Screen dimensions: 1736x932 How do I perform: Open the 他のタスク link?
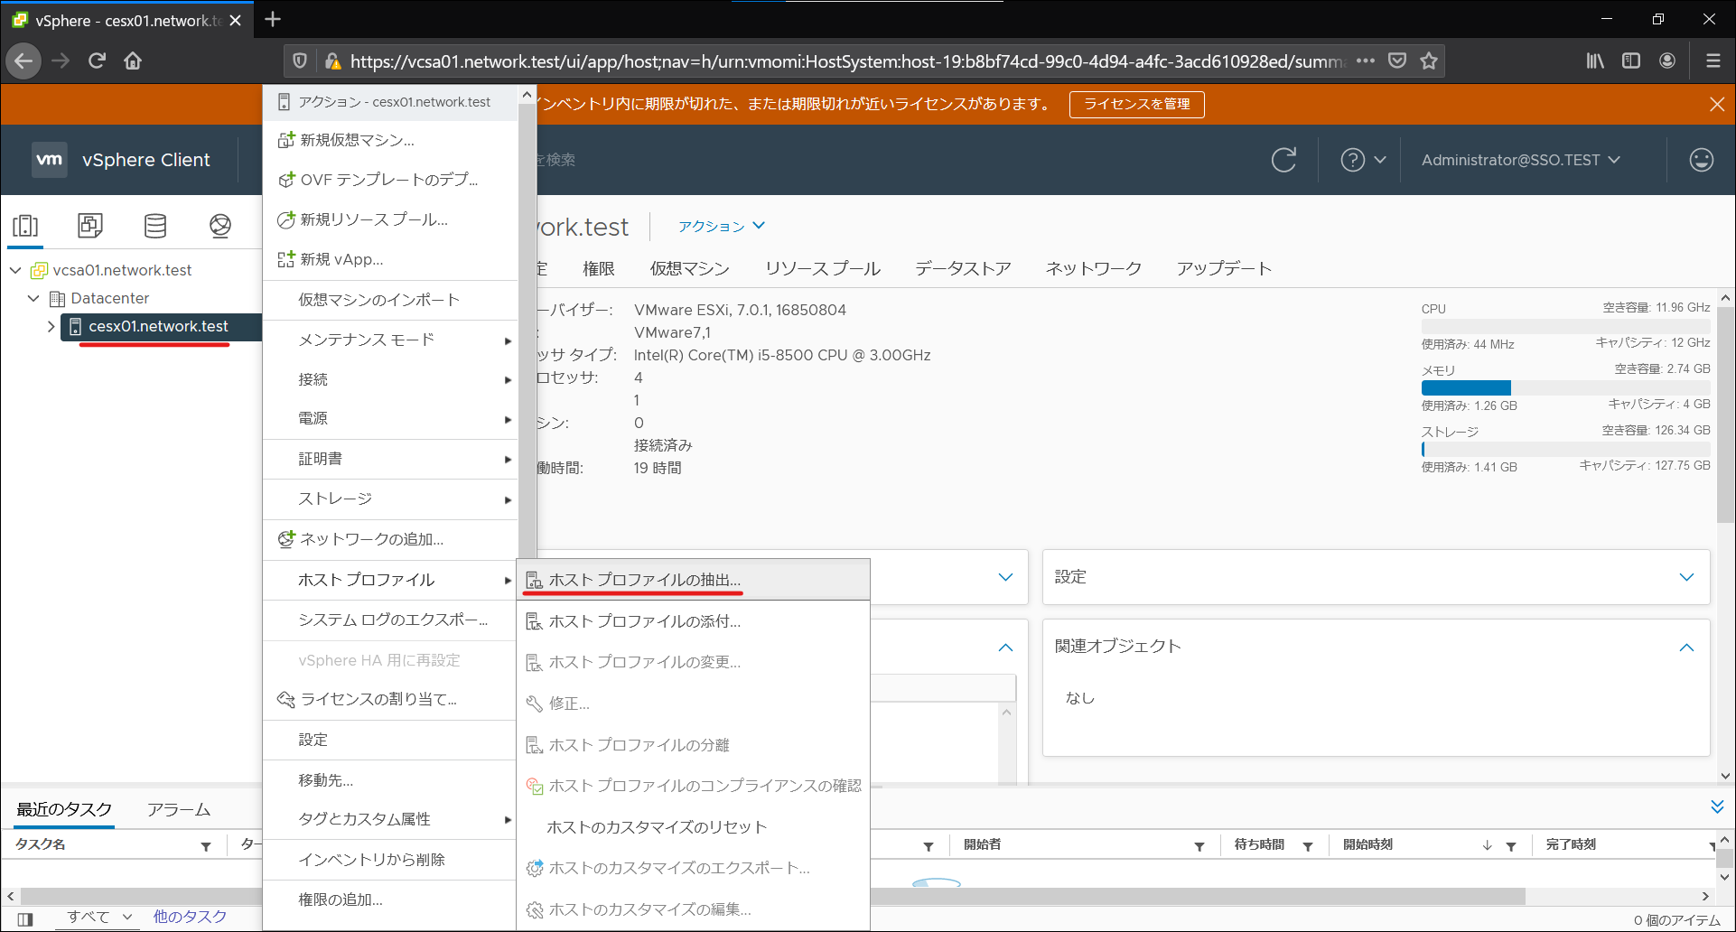click(190, 917)
